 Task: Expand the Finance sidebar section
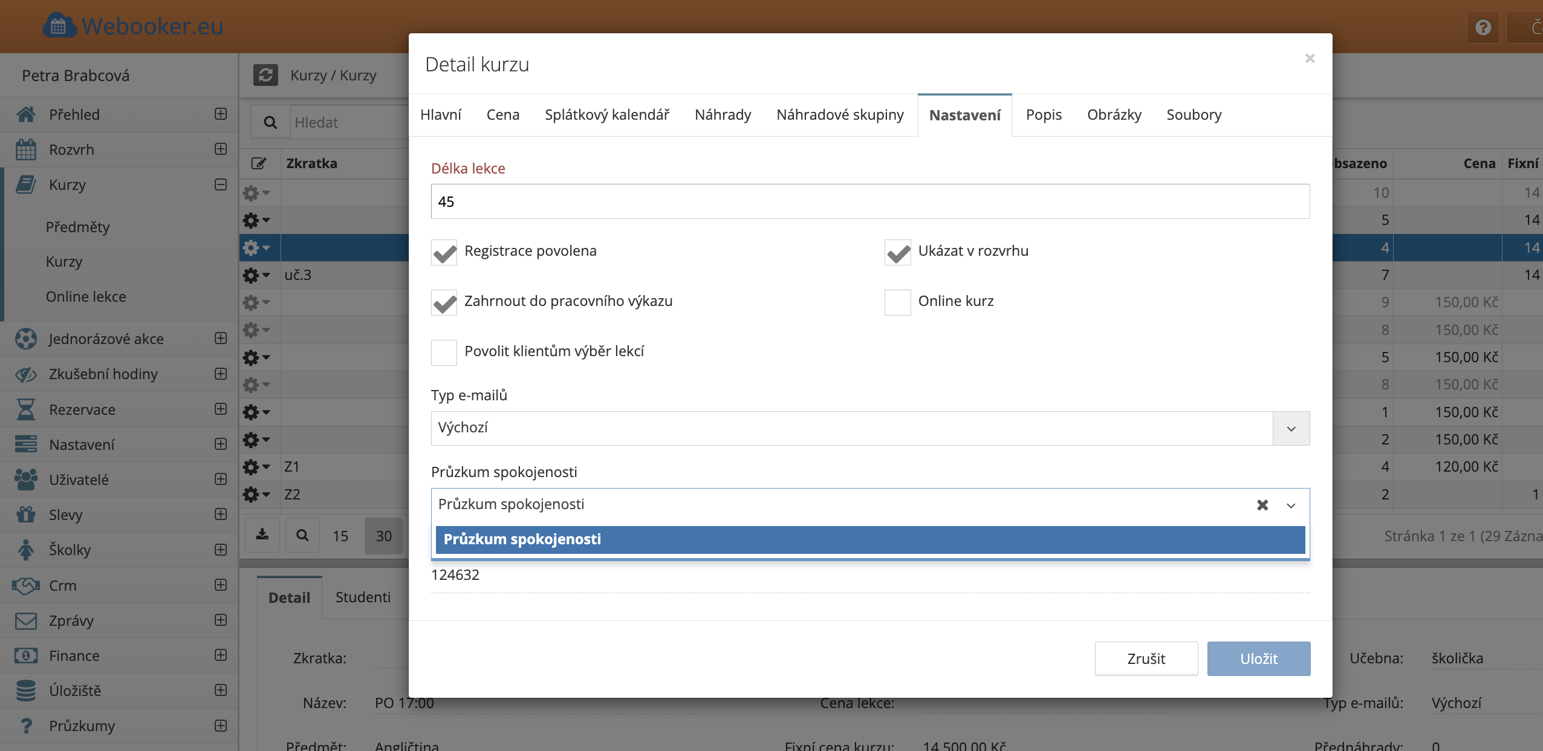point(221,655)
